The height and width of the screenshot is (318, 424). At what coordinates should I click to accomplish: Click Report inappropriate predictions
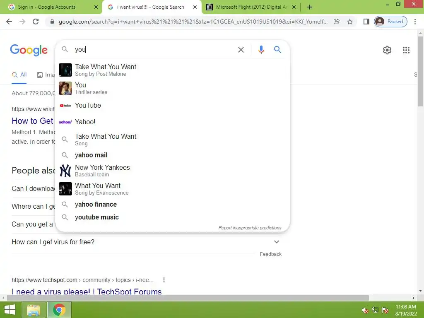250,228
